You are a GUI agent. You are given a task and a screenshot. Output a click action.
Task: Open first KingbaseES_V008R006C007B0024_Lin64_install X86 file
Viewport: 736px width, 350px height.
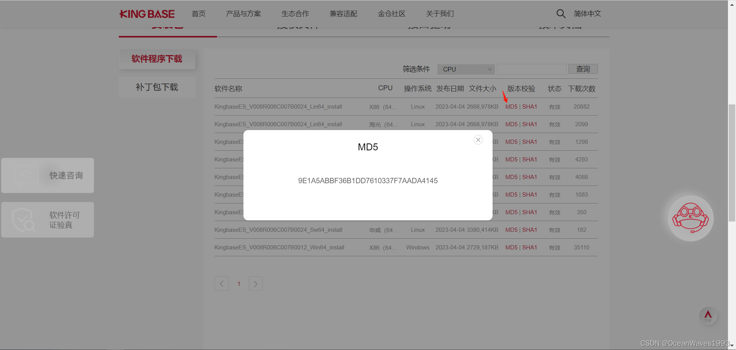(278, 107)
